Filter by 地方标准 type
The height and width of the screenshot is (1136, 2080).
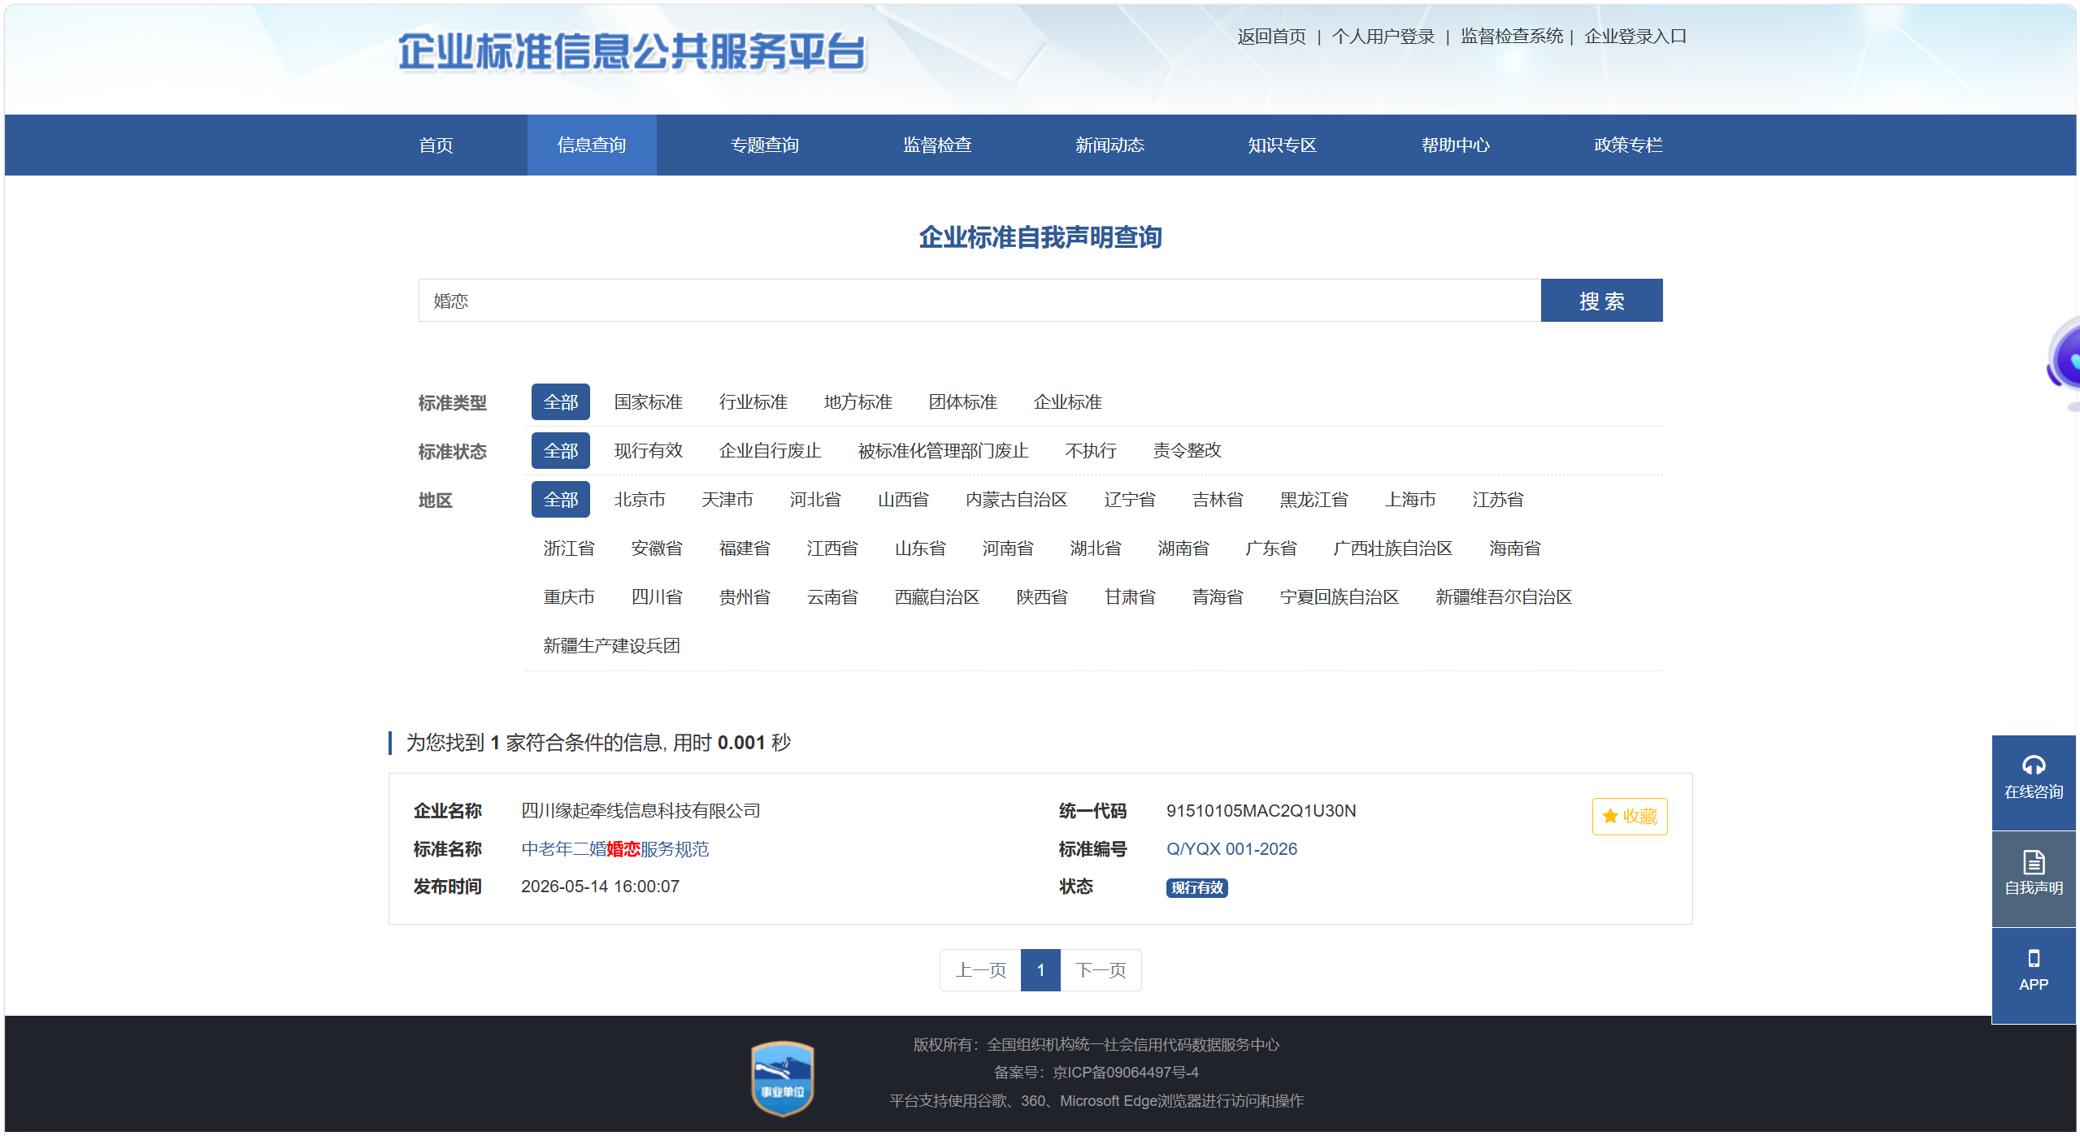point(858,402)
